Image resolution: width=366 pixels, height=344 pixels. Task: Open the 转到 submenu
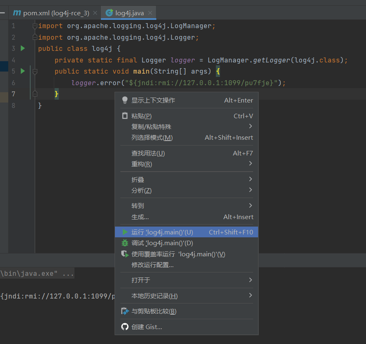(187, 206)
